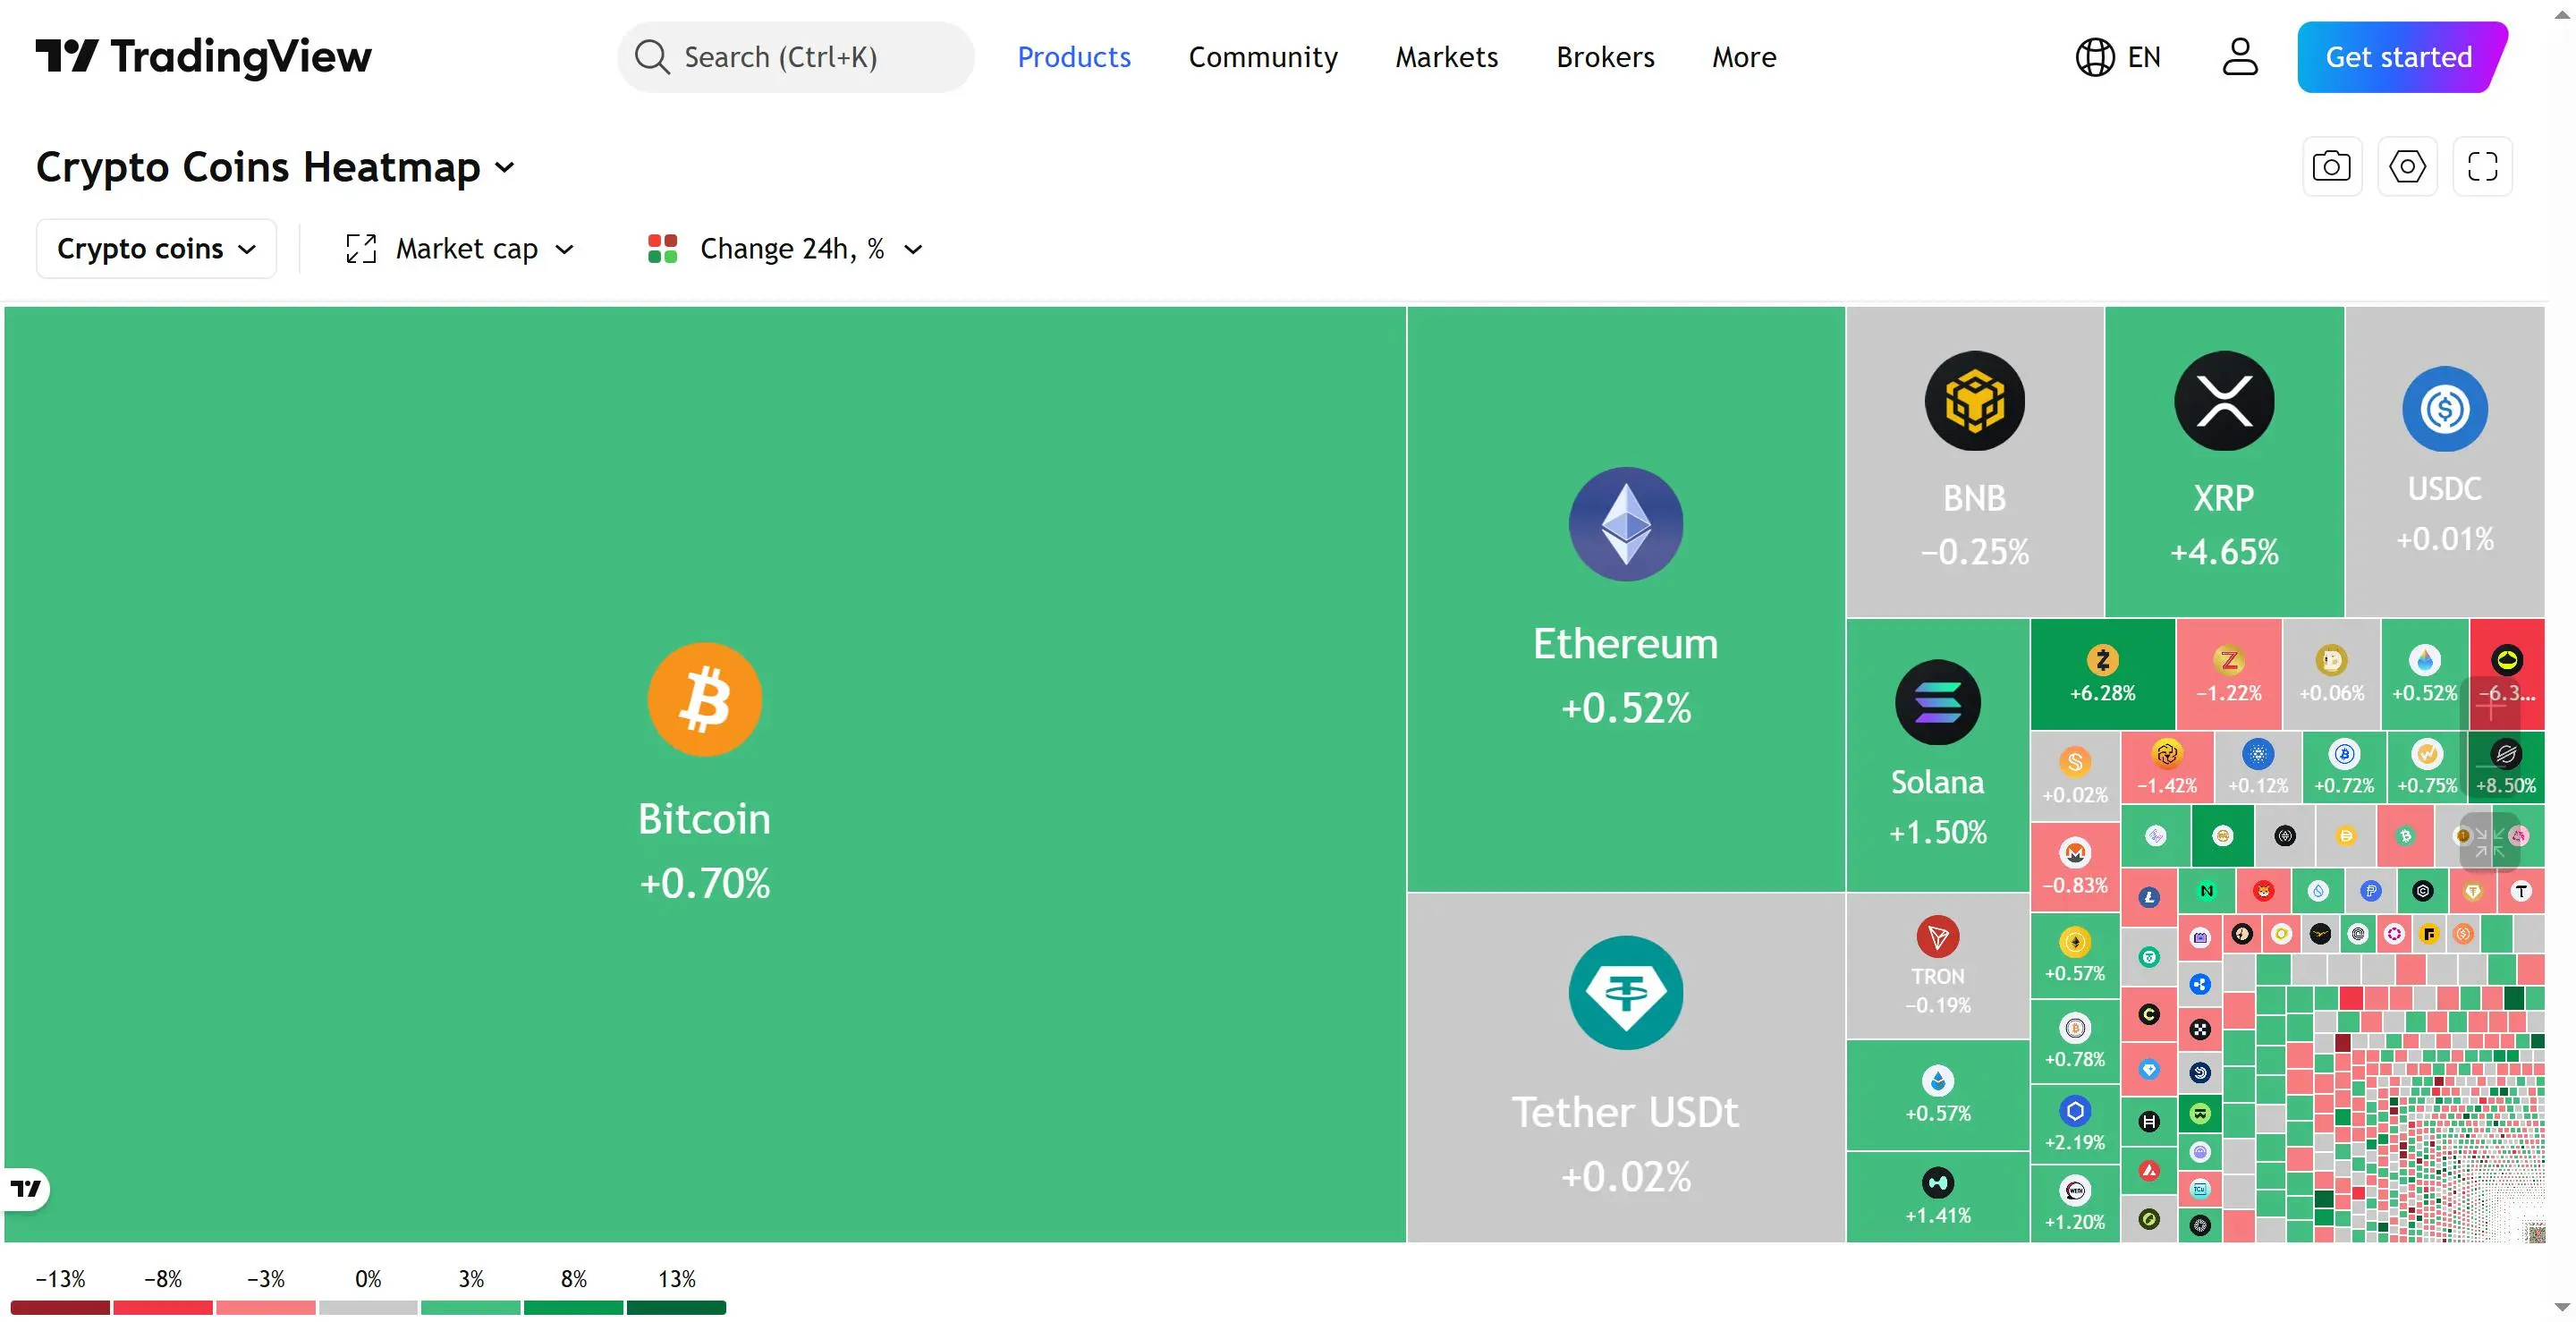Click the coin icon in the +1.41% tile

tap(1938, 1183)
